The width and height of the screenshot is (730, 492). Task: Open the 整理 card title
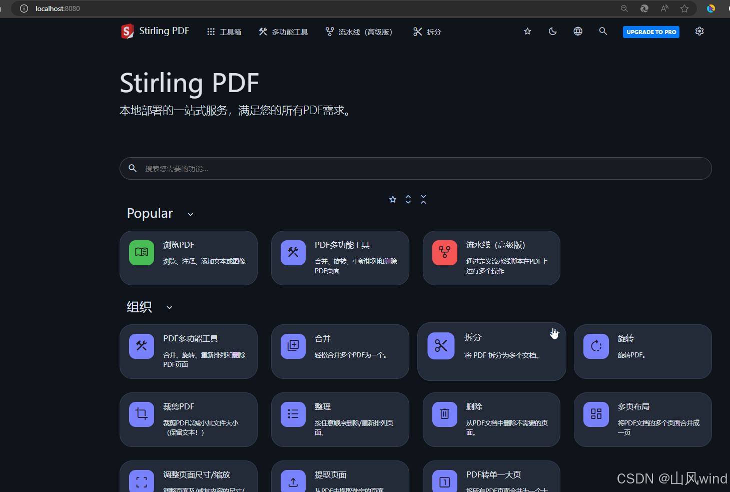click(x=323, y=407)
